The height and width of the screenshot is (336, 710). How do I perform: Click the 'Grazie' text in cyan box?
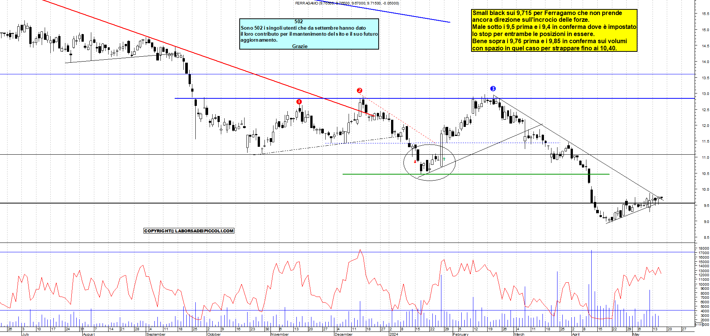tap(300, 46)
